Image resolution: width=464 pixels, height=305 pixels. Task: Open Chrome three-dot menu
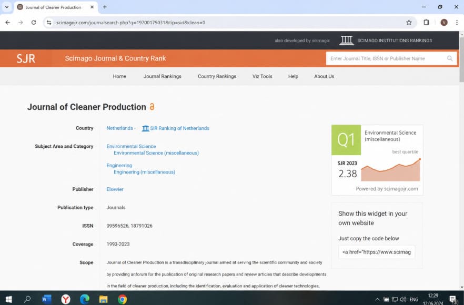click(x=457, y=23)
